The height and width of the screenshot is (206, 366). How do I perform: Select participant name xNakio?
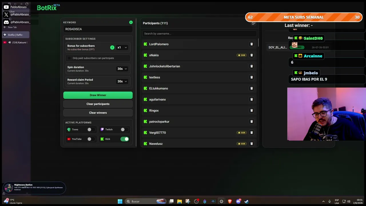(x=154, y=55)
